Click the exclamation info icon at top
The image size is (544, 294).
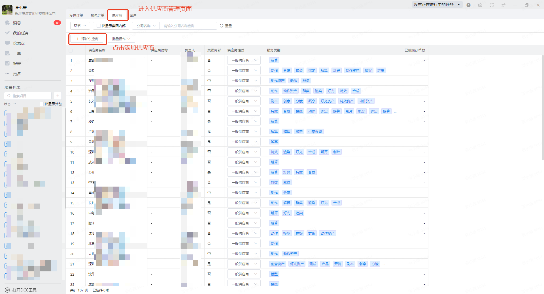[x=468, y=5]
